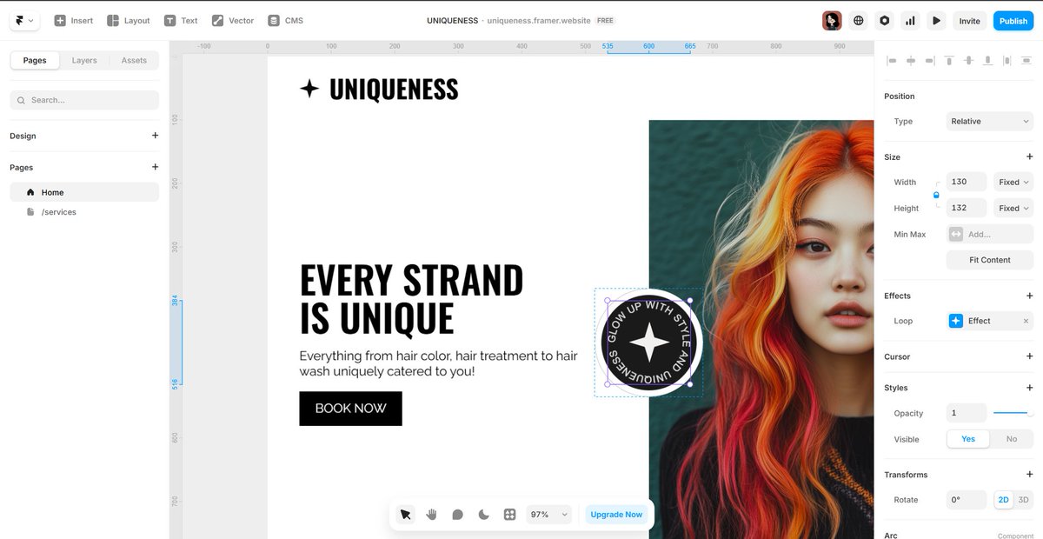Remove the Loop effect with x

point(1026,321)
